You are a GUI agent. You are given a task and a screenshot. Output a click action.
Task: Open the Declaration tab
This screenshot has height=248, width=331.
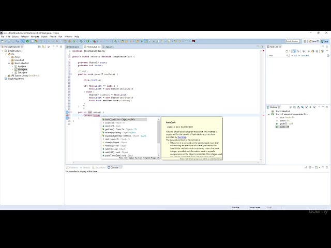[99, 167]
